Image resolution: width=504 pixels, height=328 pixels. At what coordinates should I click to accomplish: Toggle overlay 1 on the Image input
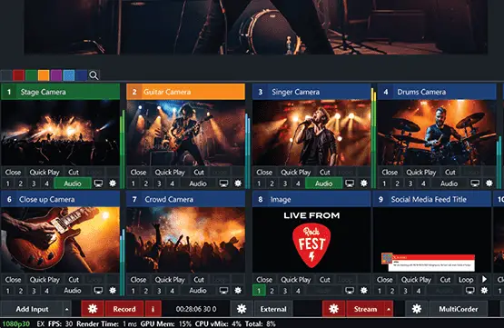click(x=259, y=291)
